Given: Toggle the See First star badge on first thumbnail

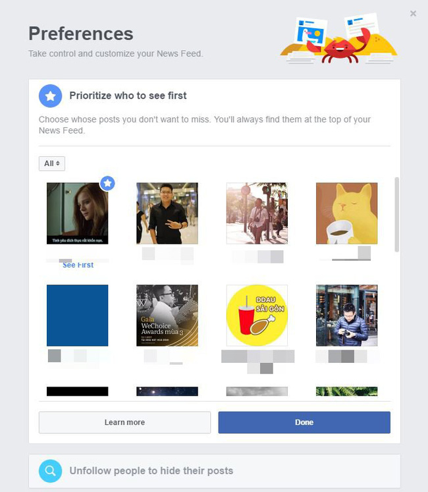Looking at the screenshot, I should coord(107,183).
